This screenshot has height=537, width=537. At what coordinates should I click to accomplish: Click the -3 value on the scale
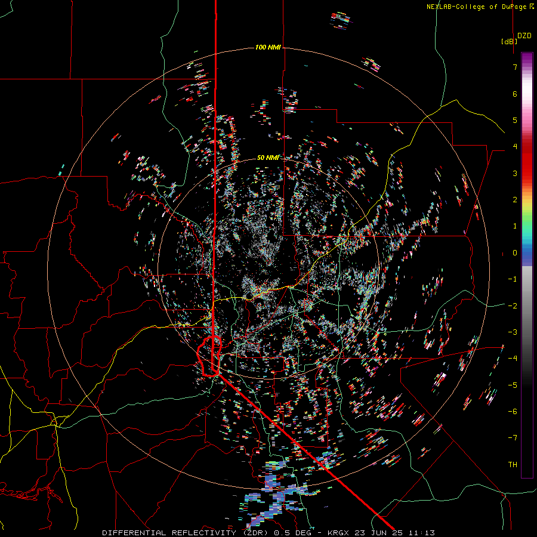pyautogui.click(x=513, y=332)
